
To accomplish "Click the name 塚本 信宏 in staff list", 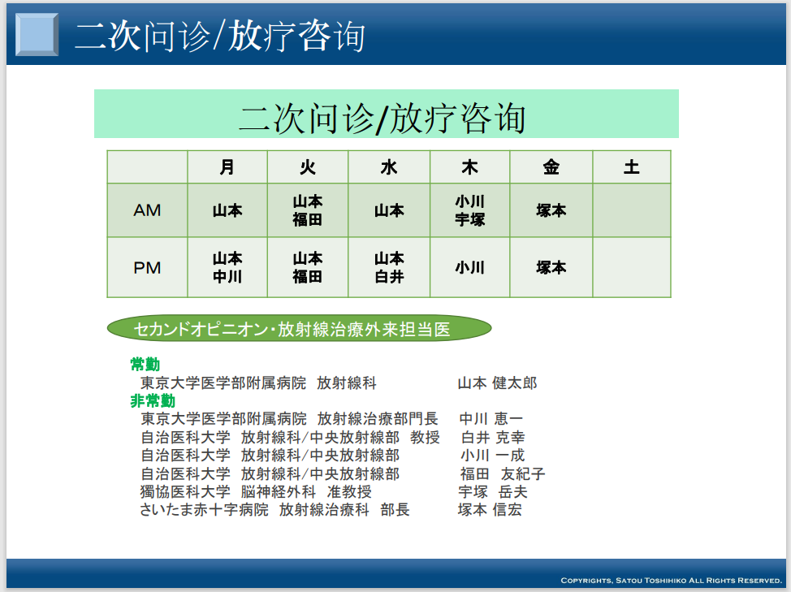I will click(x=490, y=510).
